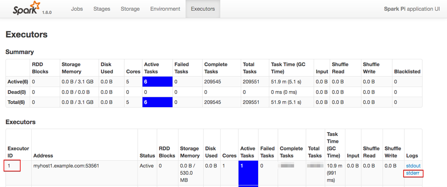
Task: Sort executors by Shuffle Write header
Action: point(392,152)
